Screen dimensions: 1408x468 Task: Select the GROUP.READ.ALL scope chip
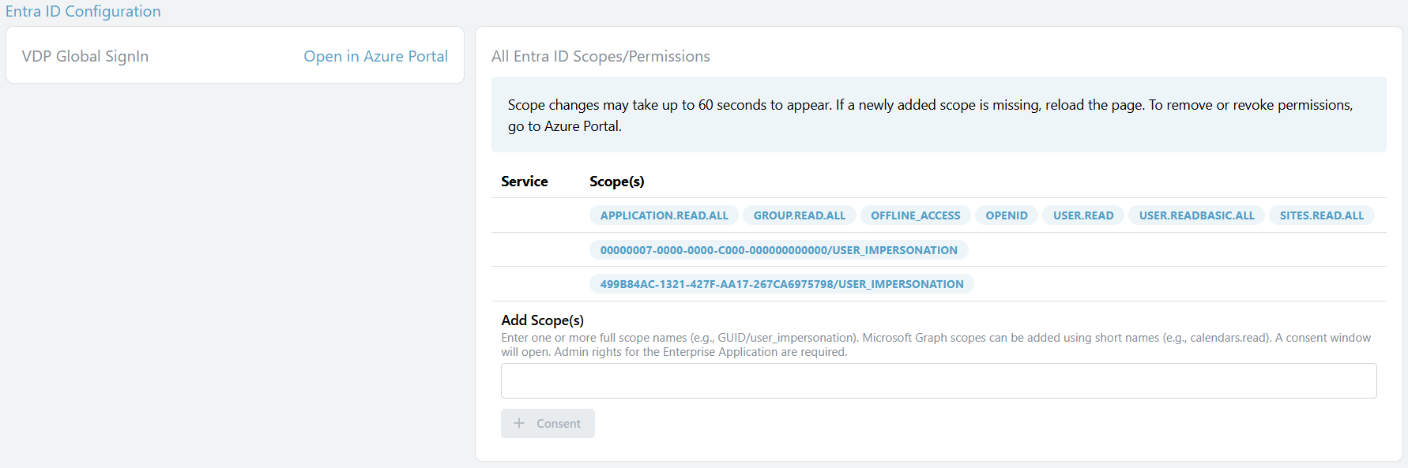(799, 215)
